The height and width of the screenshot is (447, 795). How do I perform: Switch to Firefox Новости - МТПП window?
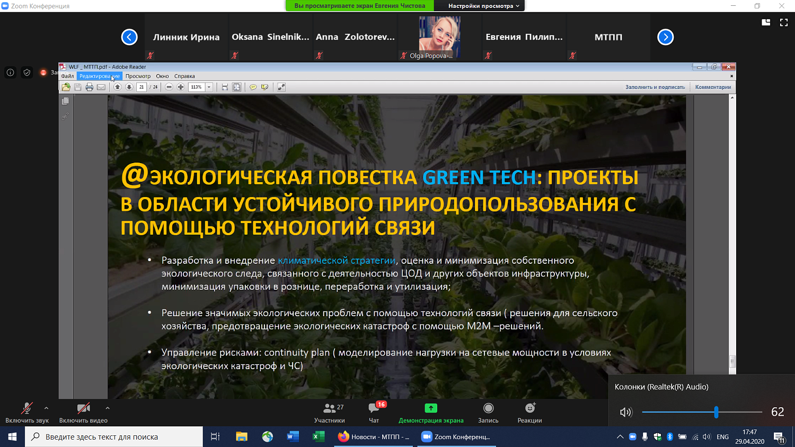point(374,437)
